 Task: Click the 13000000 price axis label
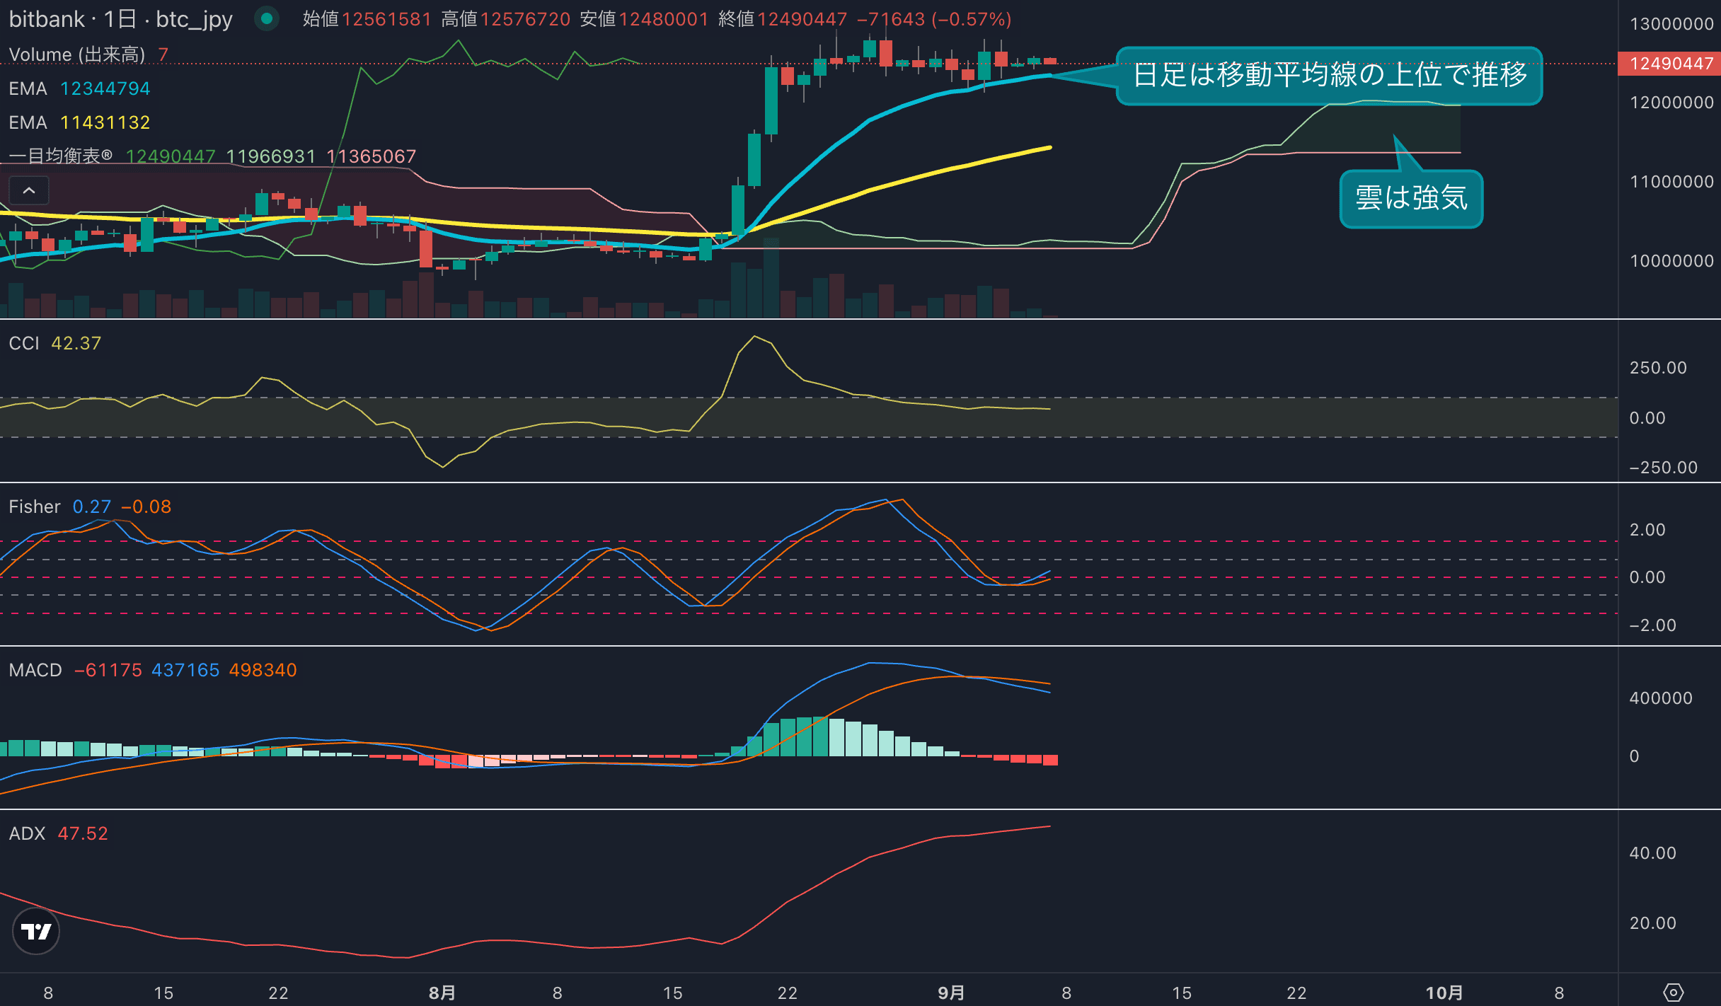(1671, 24)
